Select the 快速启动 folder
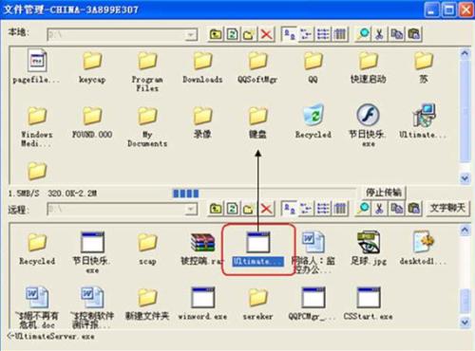This screenshot has width=475, height=351. [x=368, y=67]
